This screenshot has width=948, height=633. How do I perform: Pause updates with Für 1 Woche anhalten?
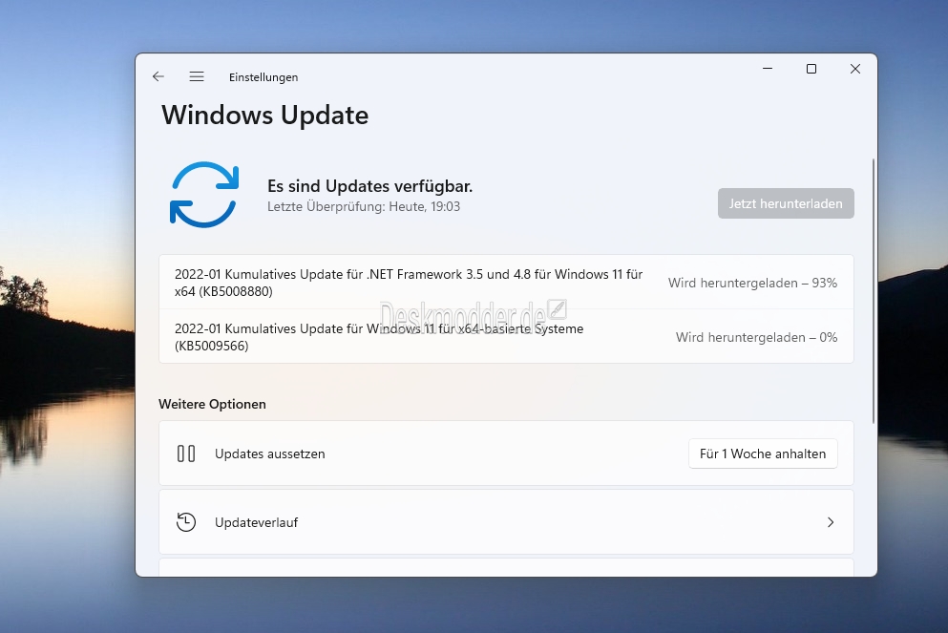[763, 454]
